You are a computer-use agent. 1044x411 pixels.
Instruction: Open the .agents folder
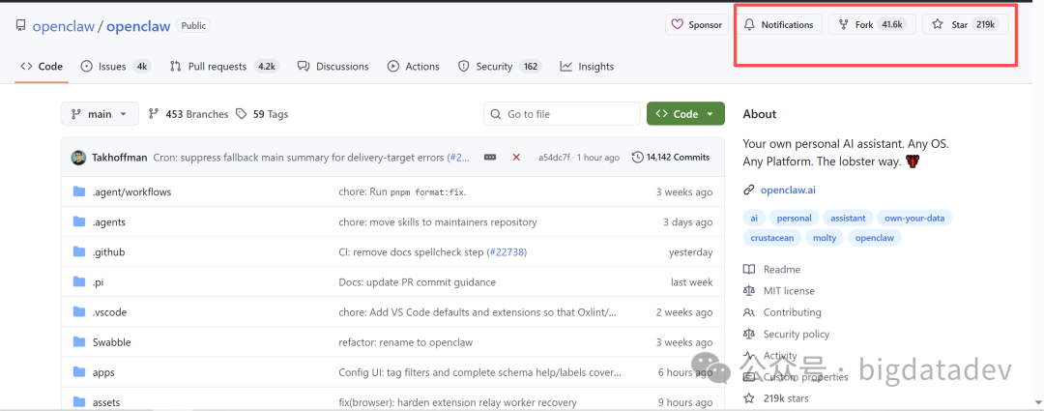click(x=108, y=221)
